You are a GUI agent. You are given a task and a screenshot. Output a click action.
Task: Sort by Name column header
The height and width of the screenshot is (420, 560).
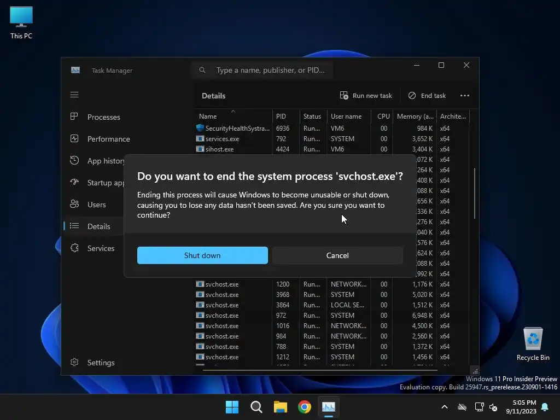(233, 116)
